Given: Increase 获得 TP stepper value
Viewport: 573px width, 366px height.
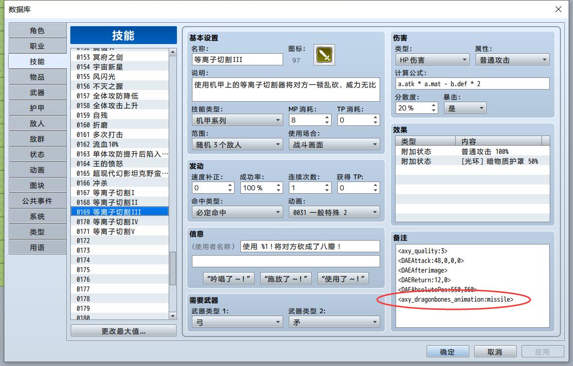Looking at the screenshot, I should [x=375, y=185].
